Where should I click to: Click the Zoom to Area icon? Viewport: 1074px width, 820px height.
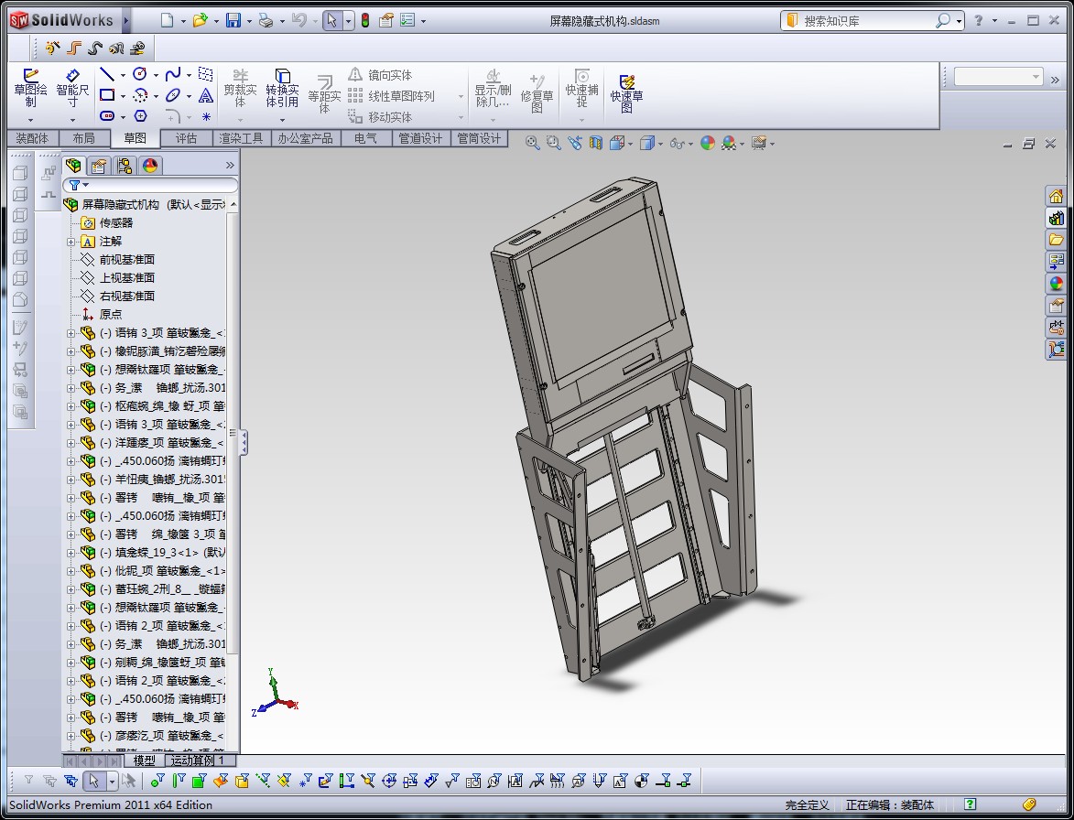pos(553,143)
